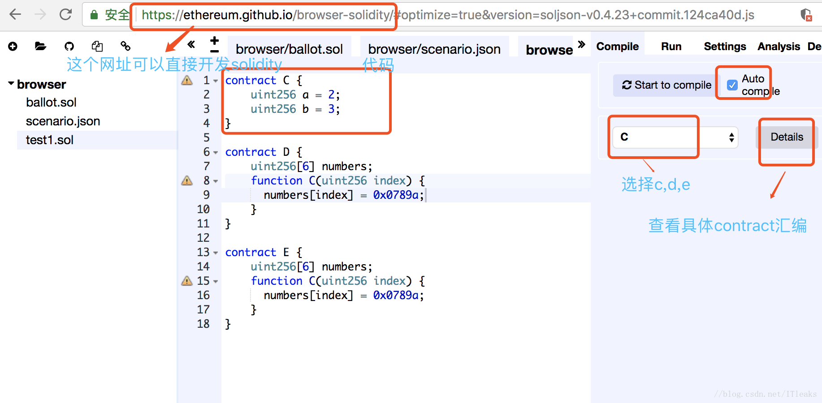Click 'contract D {' in the editor
The image size is (822, 403).
[x=264, y=152]
